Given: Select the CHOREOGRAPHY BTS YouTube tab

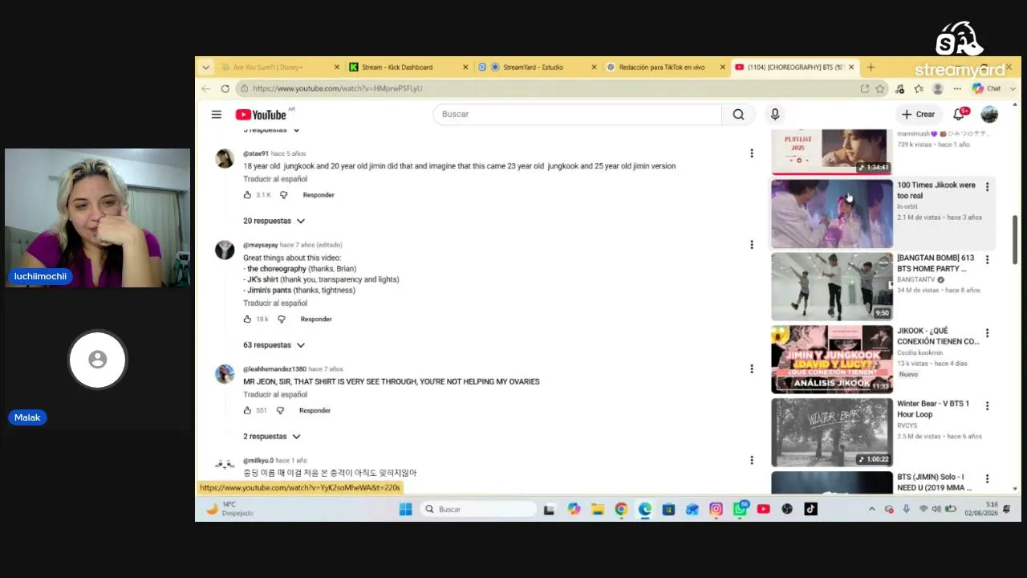Looking at the screenshot, I should tap(794, 67).
